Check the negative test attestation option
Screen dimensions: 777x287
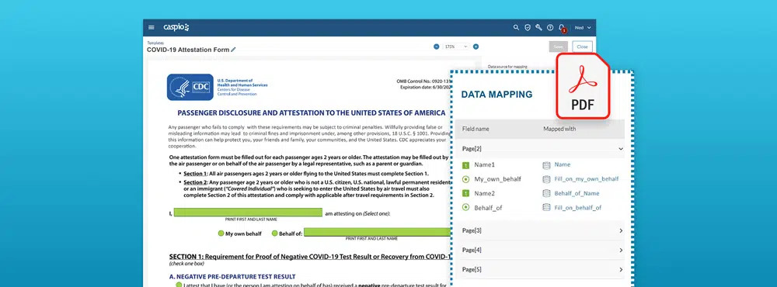pos(179,285)
